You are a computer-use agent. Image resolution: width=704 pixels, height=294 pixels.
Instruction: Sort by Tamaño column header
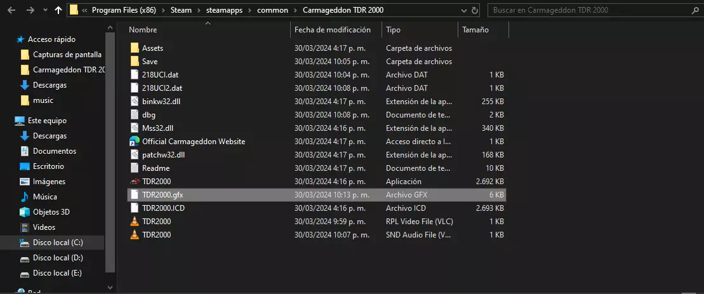(475, 30)
